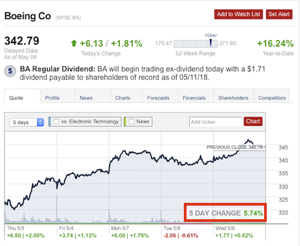Click the green up arrow change icon
Screen dimensions: 300x246
[74, 43]
